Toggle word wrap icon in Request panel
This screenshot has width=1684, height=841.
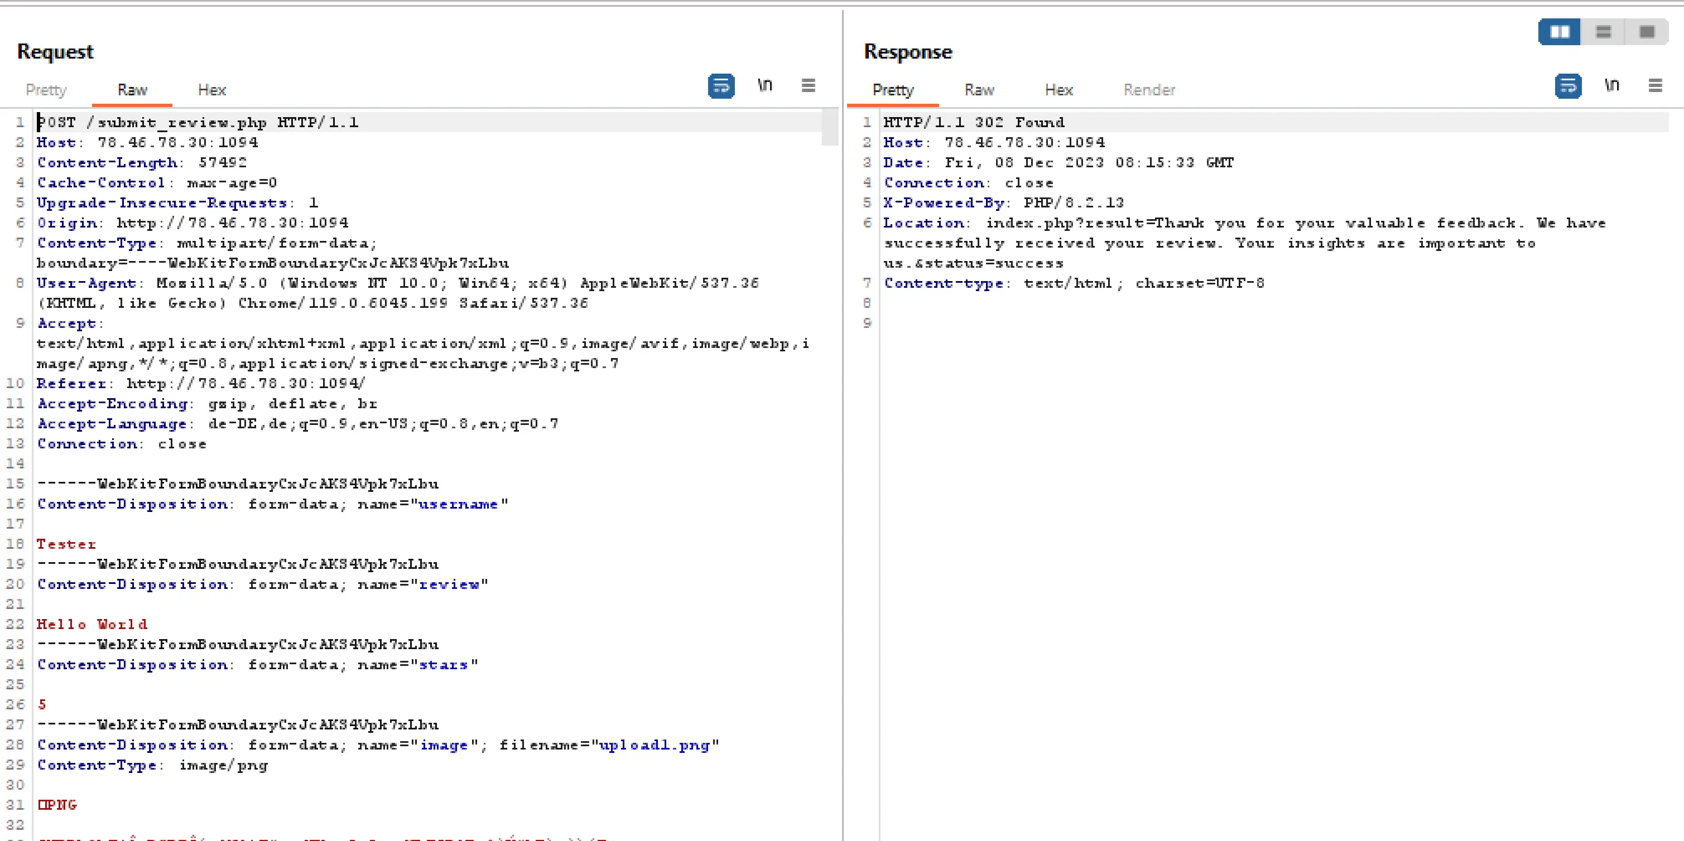720,85
